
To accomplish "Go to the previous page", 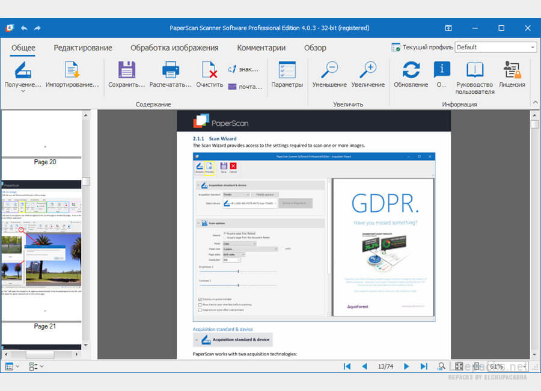I will click(364, 366).
